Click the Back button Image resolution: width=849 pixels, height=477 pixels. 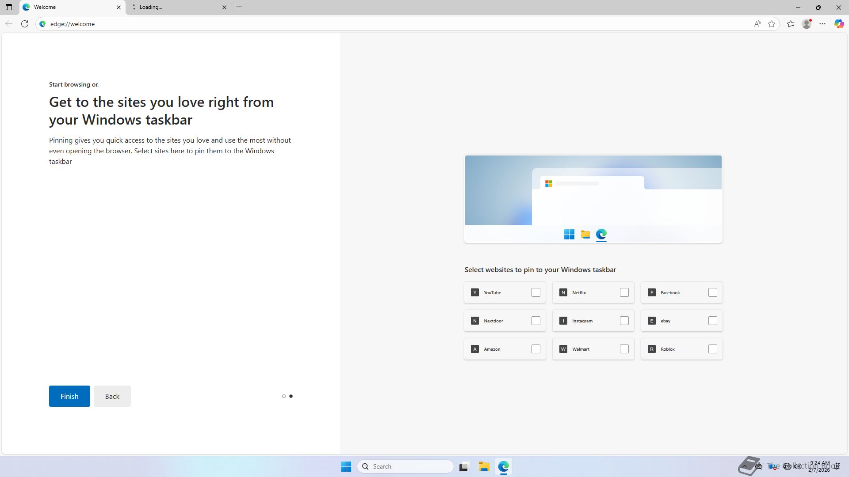tap(112, 396)
